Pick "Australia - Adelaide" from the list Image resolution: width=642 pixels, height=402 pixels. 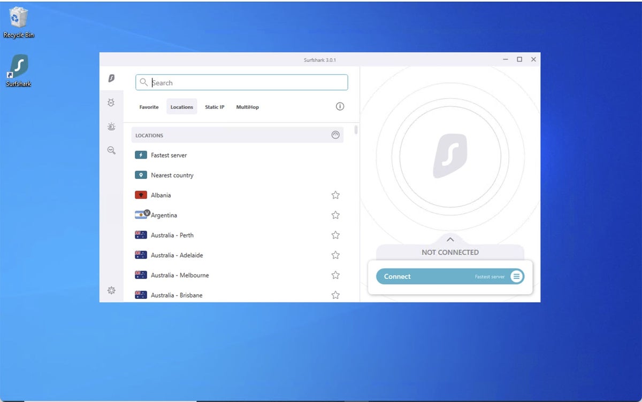coord(177,255)
